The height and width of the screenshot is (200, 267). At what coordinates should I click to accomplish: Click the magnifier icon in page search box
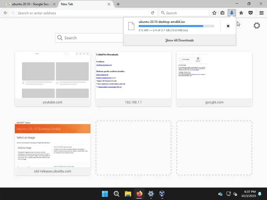pyautogui.click(x=60, y=38)
